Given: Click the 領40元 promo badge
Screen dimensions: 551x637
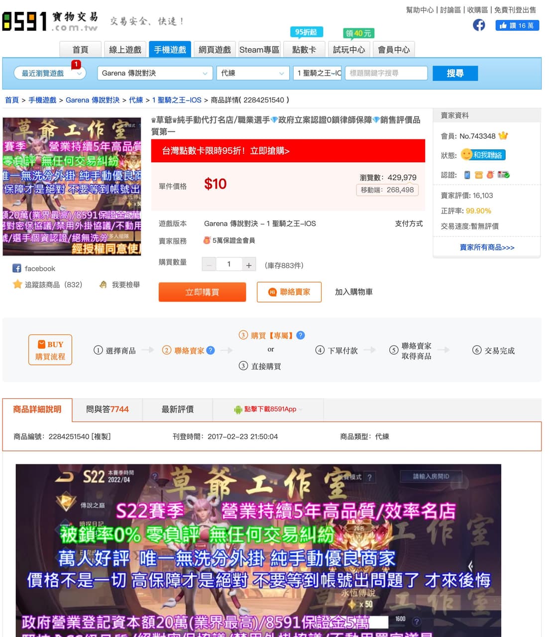Looking at the screenshot, I should point(358,33).
